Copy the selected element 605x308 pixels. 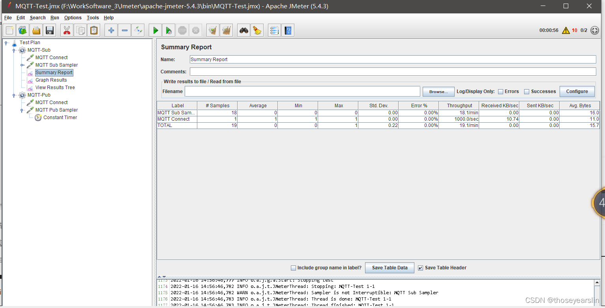tap(81, 30)
